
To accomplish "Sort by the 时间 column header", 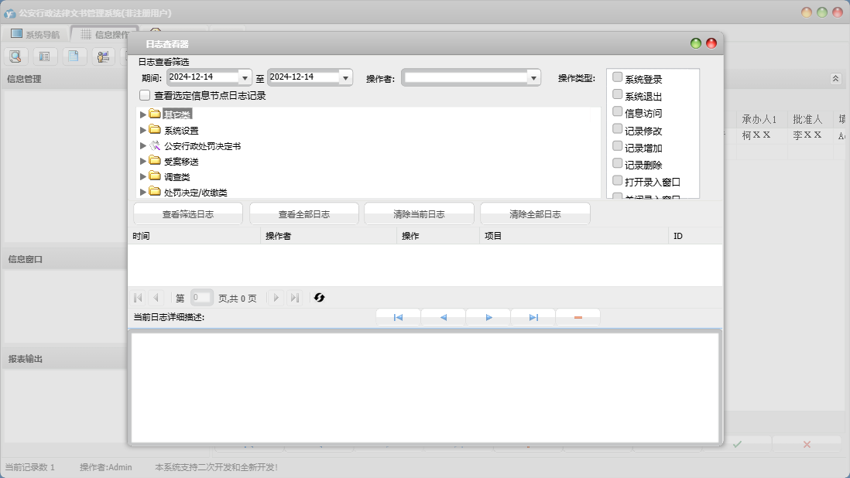I will tap(194, 236).
